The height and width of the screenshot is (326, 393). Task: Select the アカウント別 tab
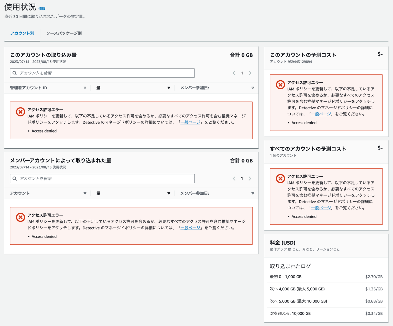22,33
